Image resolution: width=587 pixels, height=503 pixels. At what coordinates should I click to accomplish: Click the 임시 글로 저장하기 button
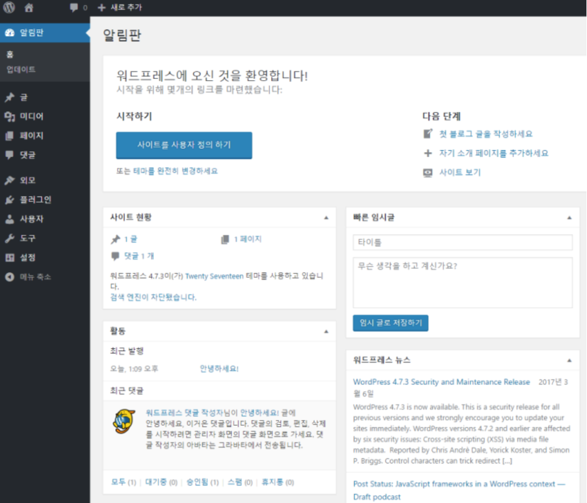(390, 323)
